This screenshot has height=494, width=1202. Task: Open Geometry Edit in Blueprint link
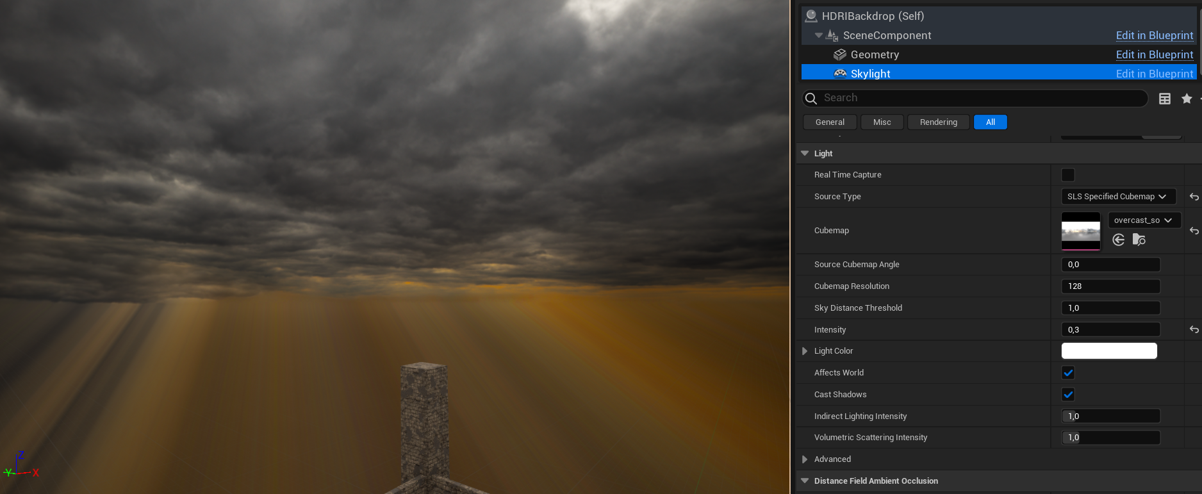[1155, 54]
